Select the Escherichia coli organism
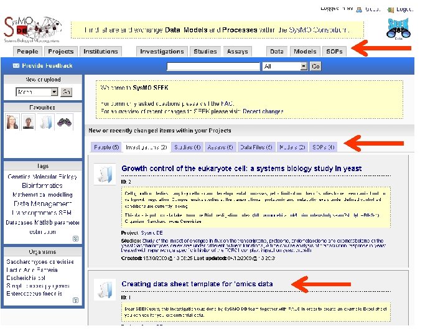448x336 pixels. 26,278
